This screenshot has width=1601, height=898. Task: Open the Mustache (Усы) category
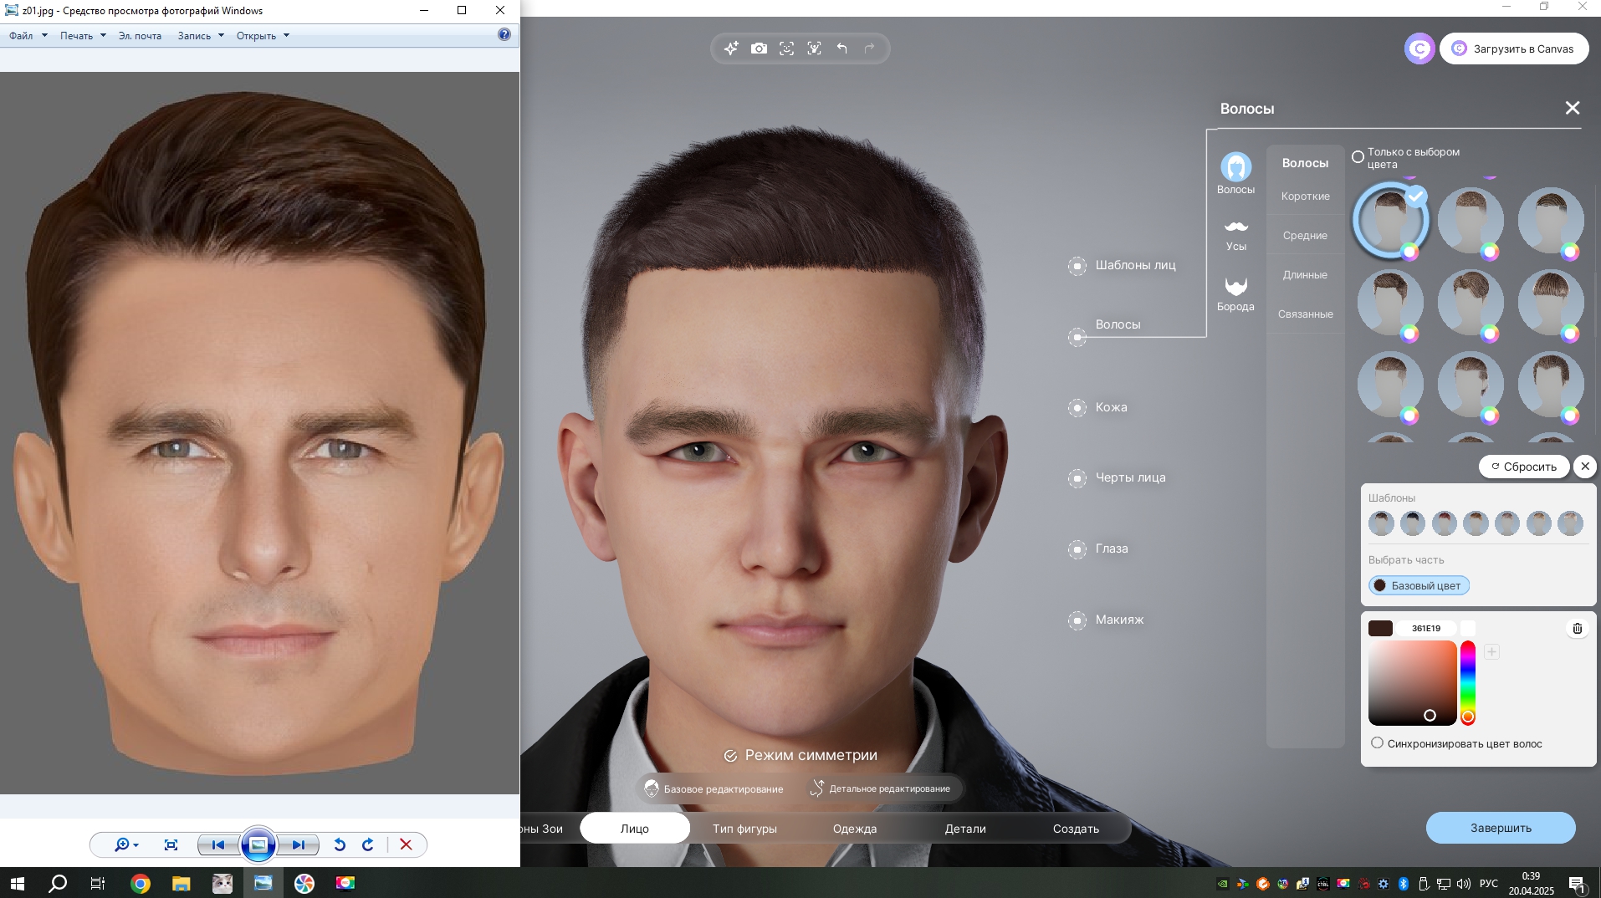[x=1235, y=234]
